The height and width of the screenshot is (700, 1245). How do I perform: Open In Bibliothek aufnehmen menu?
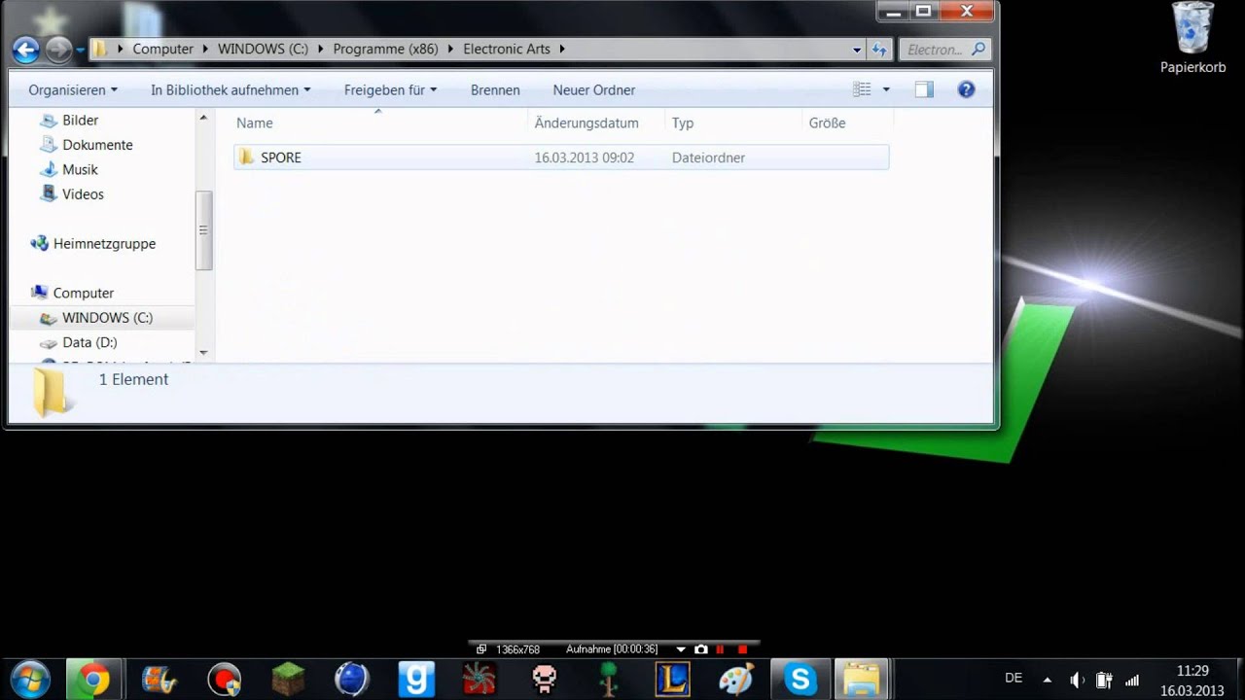click(x=231, y=89)
